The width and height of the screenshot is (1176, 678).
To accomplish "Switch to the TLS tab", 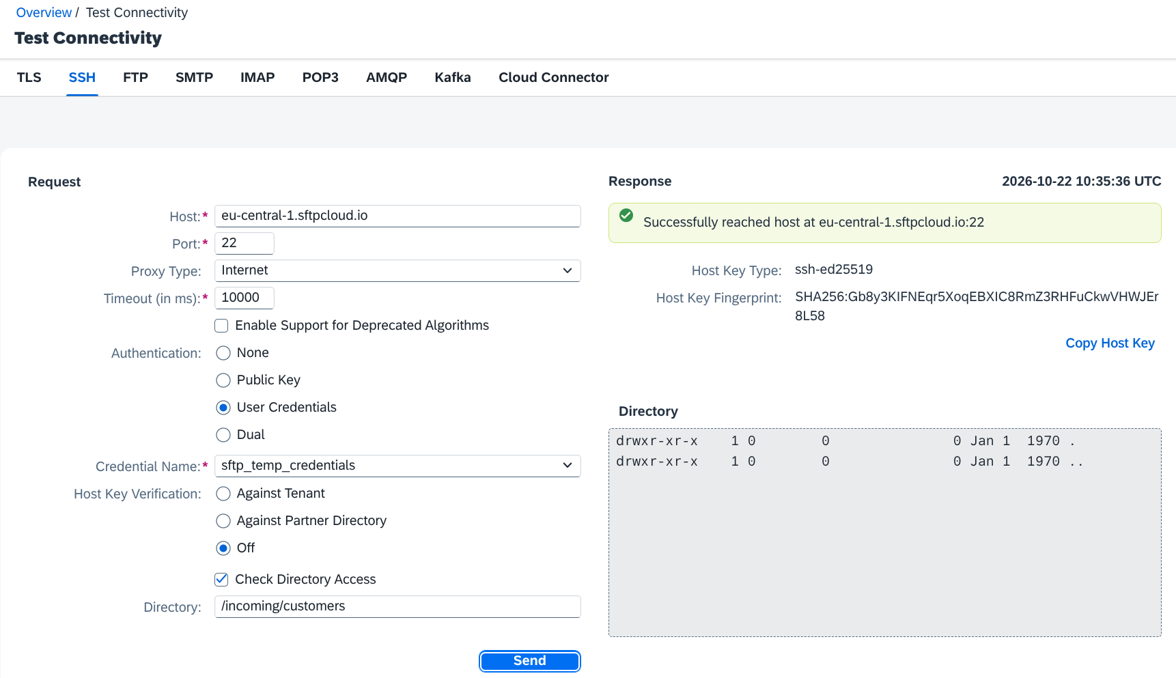I will [x=29, y=78].
